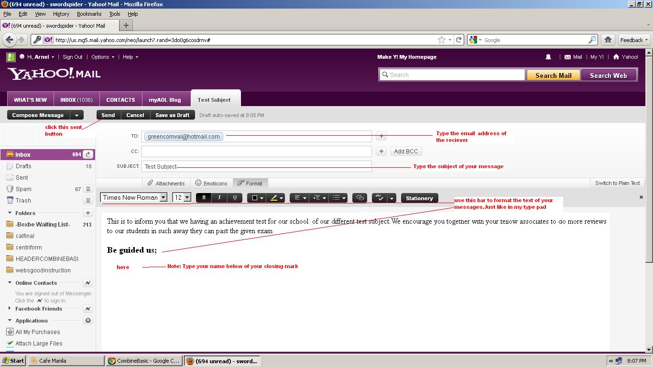The width and height of the screenshot is (653, 367).
Task: Select the greencomval@hotmail.com recipient chip
Action: 184,136
